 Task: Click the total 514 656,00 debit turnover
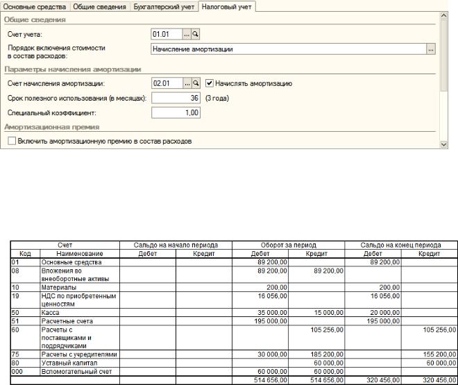click(271, 380)
